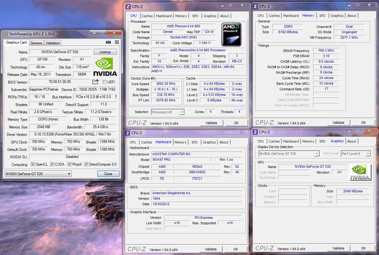379x255 pixels.
Task: Toggle the UEFI checkbox
Action: click(104, 82)
